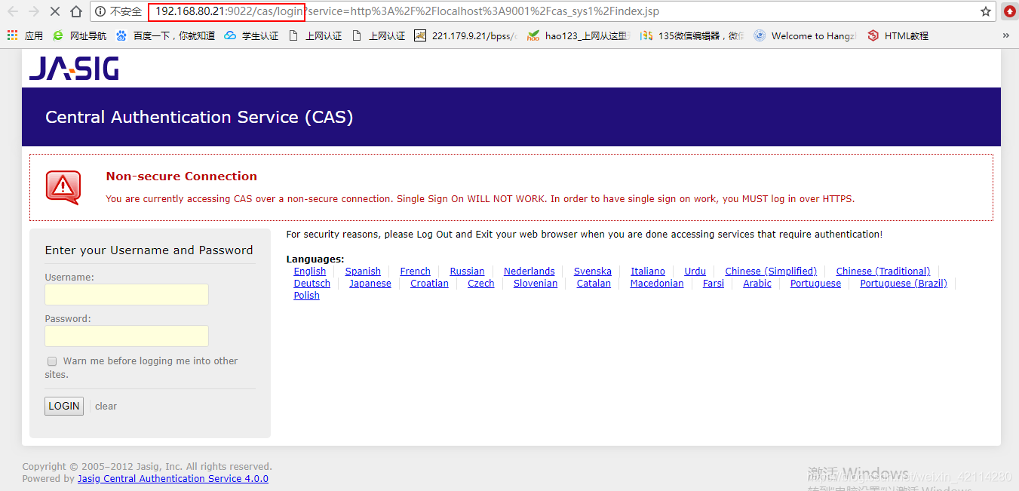Show more bookmarks overflow chevron
1019x491 pixels.
tap(1005, 35)
